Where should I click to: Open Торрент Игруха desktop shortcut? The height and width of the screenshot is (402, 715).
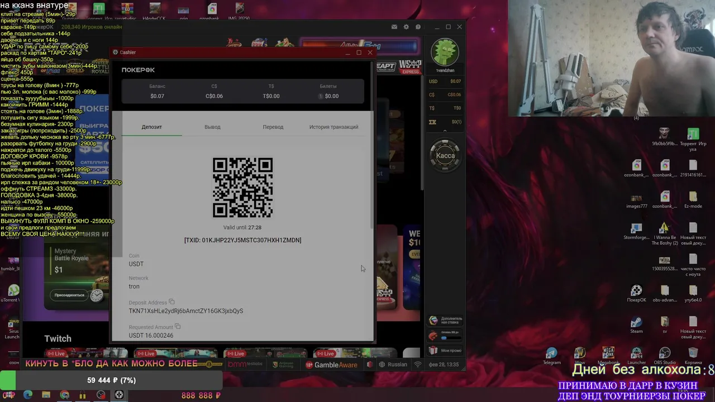(x=693, y=140)
